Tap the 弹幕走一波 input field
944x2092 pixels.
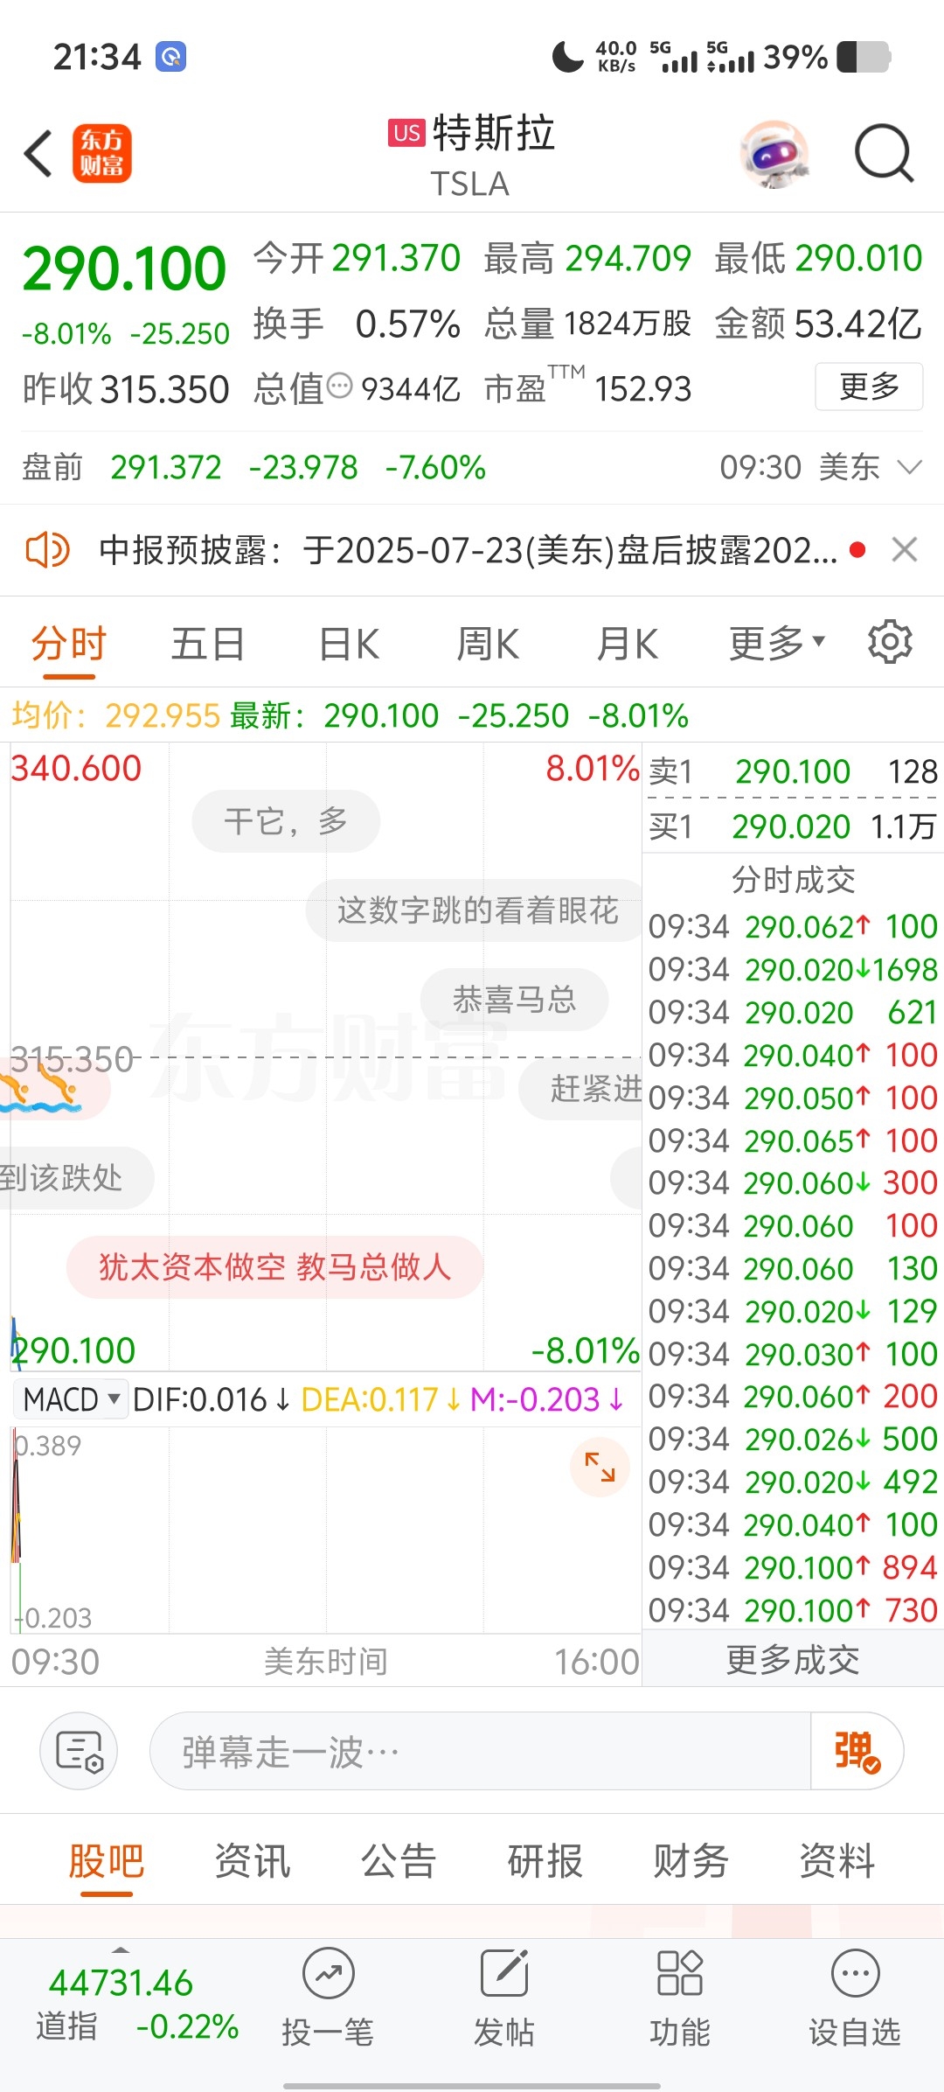tap(481, 1751)
